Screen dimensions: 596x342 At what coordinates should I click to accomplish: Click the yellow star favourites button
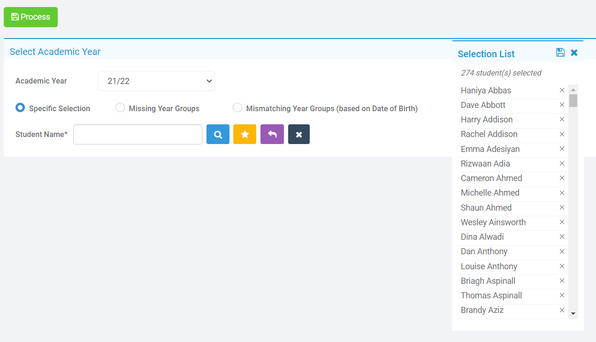(x=245, y=134)
